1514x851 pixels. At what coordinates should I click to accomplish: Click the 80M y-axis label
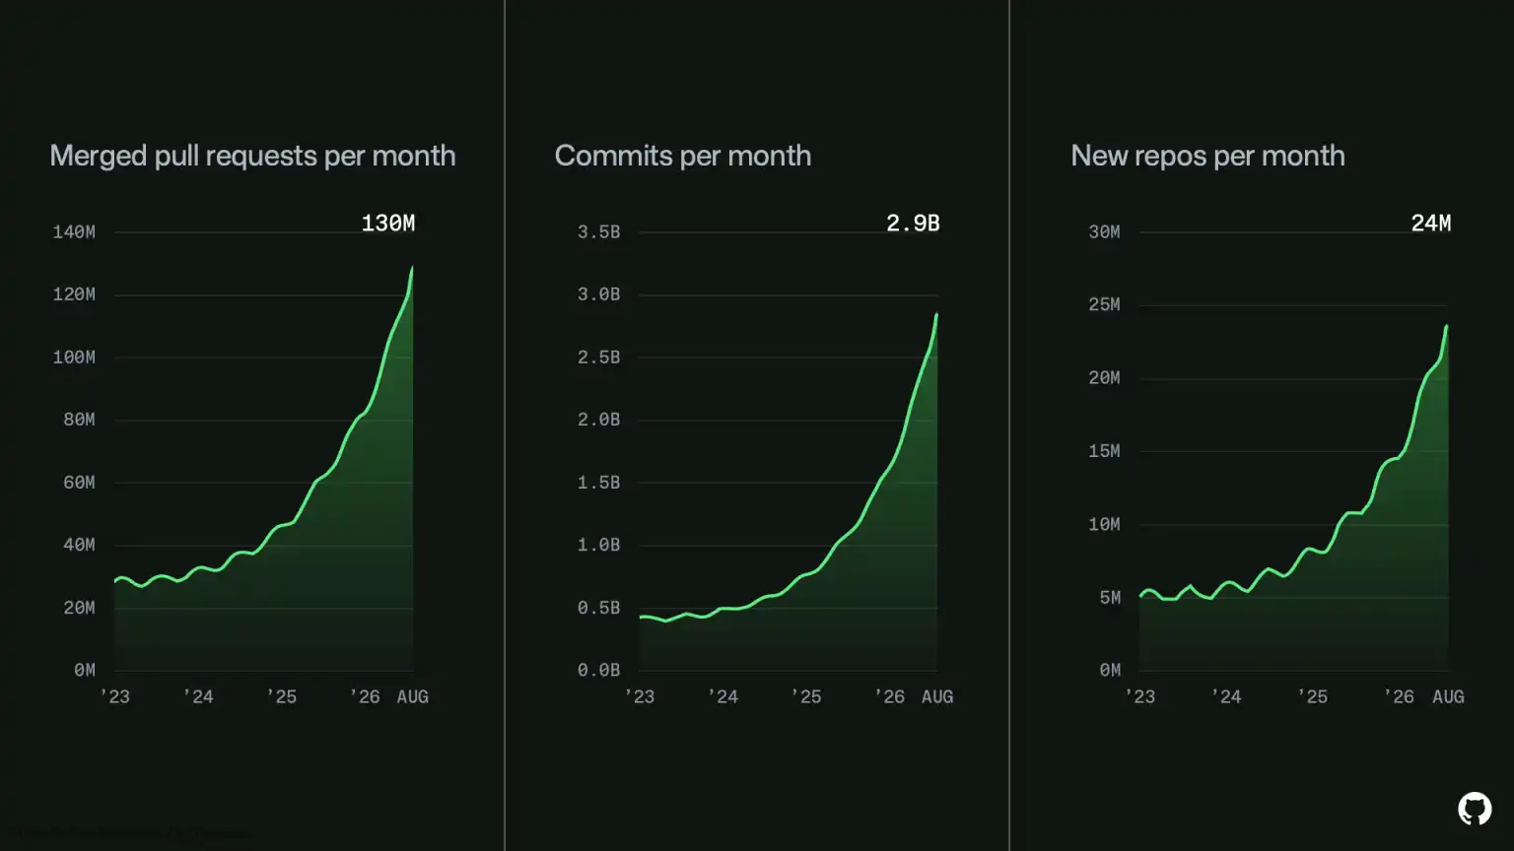click(79, 420)
